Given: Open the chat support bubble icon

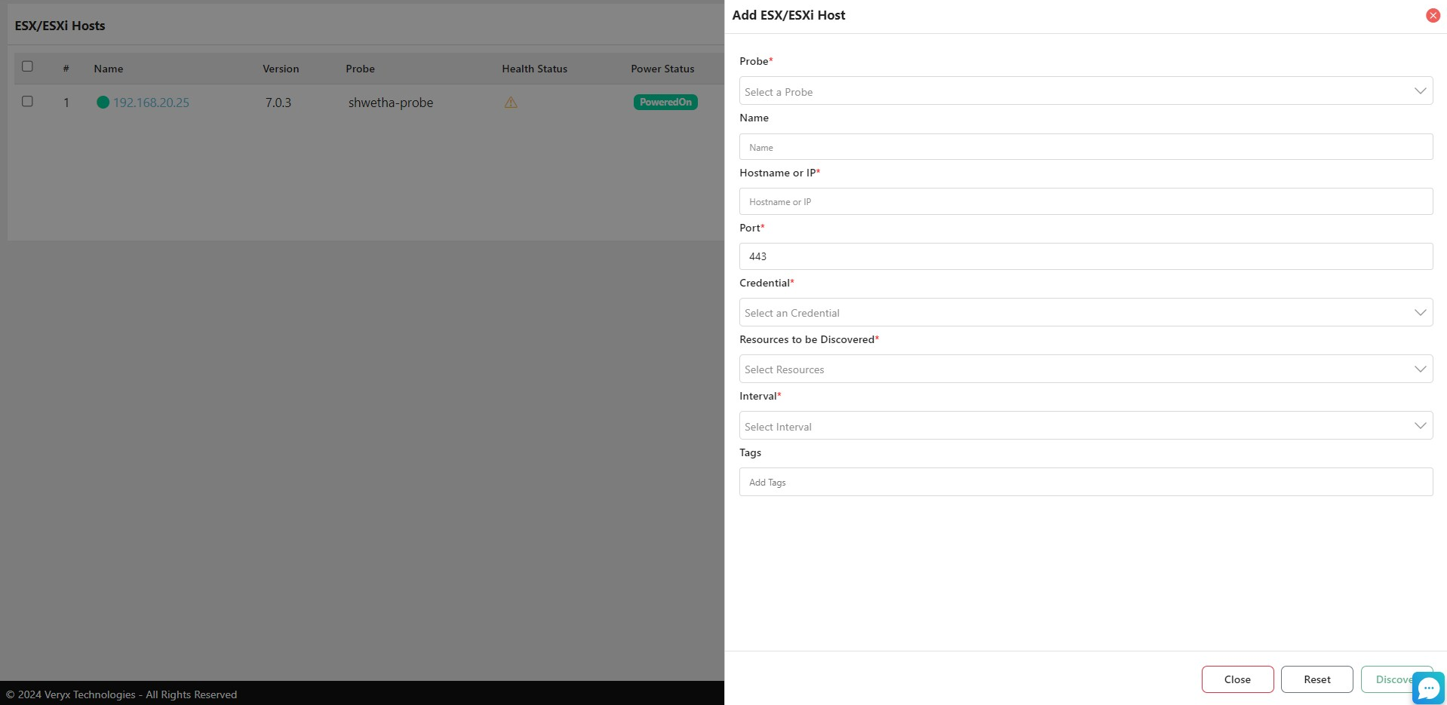Looking at the screenshot, I should (1428, 688).
